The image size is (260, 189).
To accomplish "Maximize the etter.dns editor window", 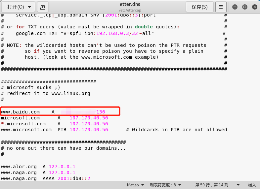I will point(245,7).
